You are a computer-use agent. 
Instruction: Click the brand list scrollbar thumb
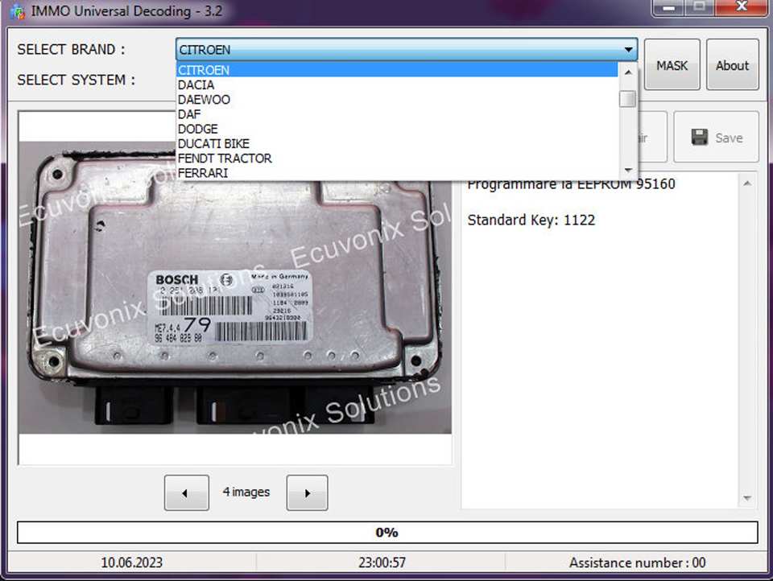[x=627, y=99]
